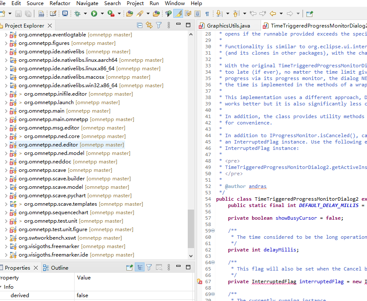
Task: Open the Source menu
Action: tap(35, 3)
